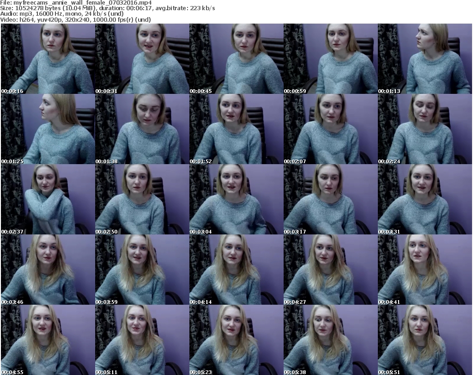Click the Audio mp3 info line

(x=62, y=14)
